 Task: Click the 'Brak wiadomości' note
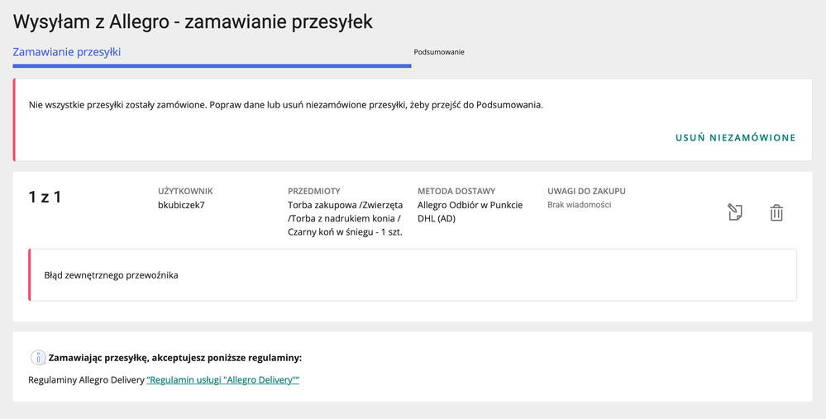pos(580,205)
